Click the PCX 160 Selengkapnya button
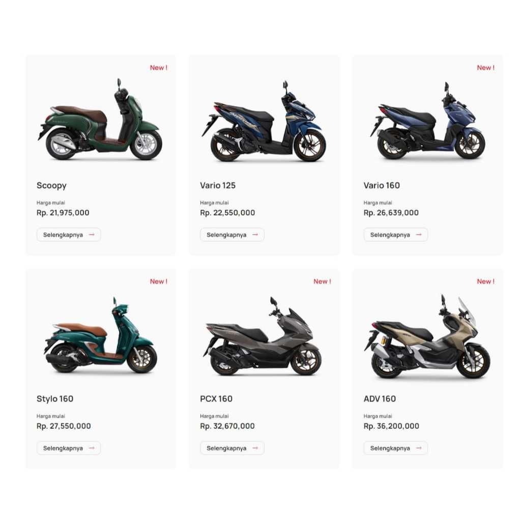 point(232,448)
